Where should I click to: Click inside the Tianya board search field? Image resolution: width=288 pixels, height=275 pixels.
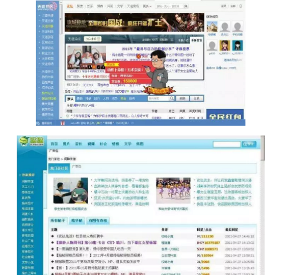tap(159, 98)
